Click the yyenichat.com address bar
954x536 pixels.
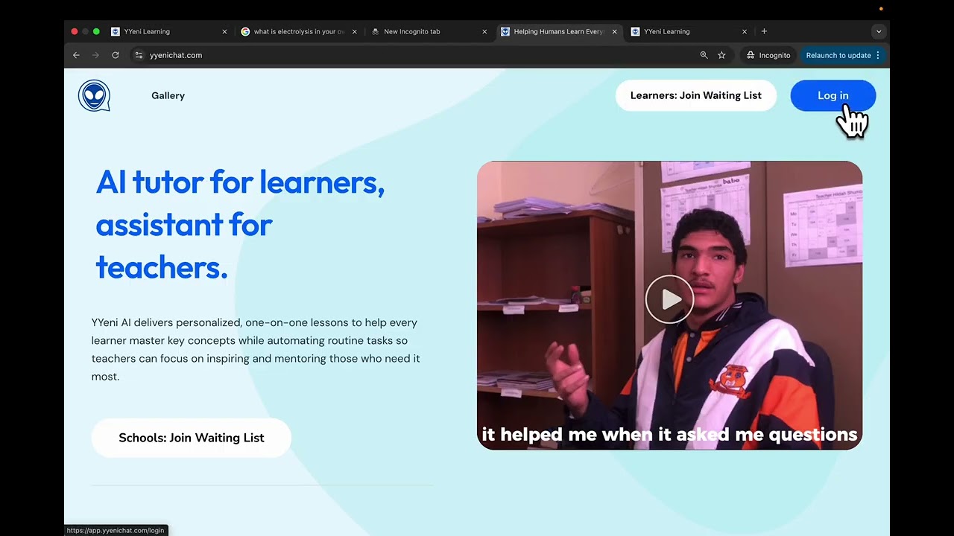click(417, 55)
